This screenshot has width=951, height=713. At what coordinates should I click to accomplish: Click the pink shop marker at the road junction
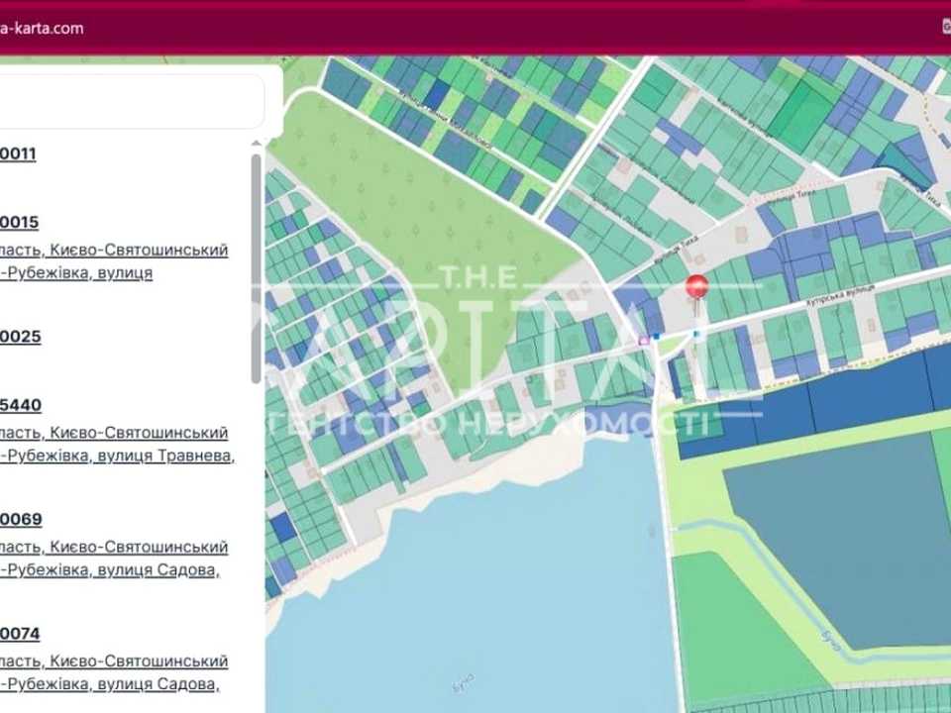click(x=645, y=340)
